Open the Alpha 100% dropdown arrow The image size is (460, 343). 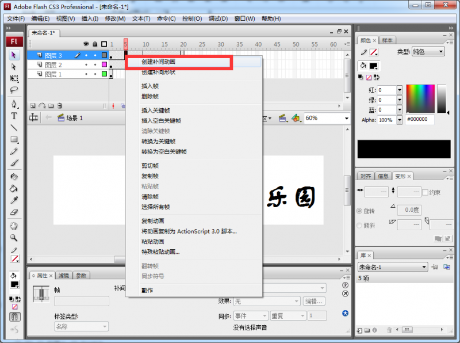399,120
